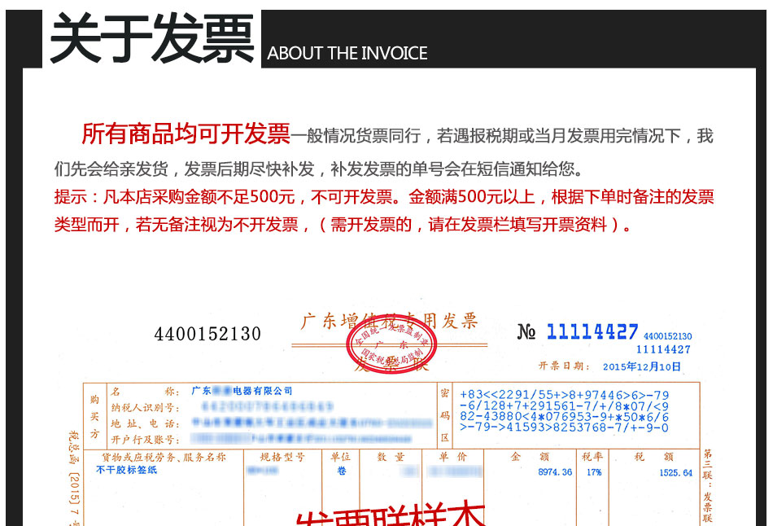
Task: Click the 开票日期 2015年12月10日 date
Action: [609, 366]
